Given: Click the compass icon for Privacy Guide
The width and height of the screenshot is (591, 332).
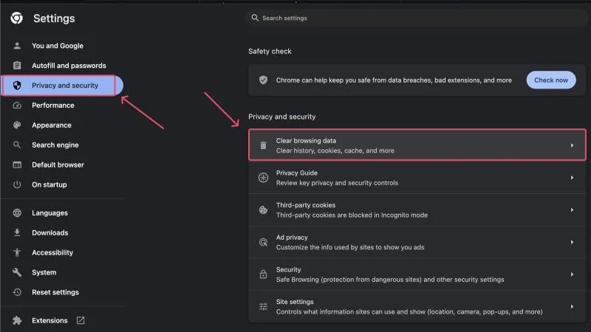Looking at the screenshot, I should point(263,178).
